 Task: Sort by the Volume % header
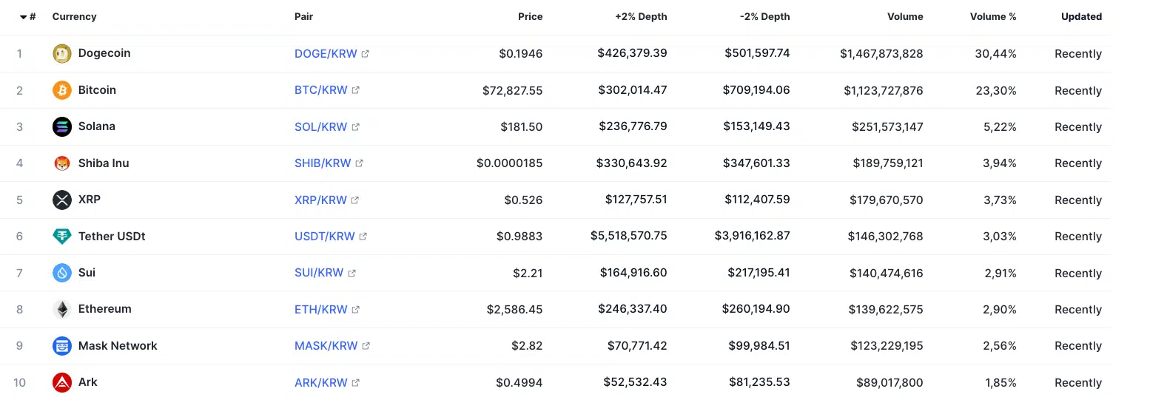[x=993, y=17]
